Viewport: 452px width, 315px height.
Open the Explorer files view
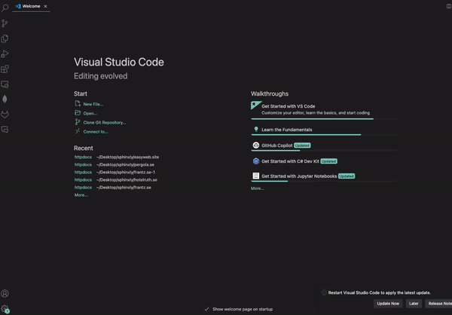(5, 38)
